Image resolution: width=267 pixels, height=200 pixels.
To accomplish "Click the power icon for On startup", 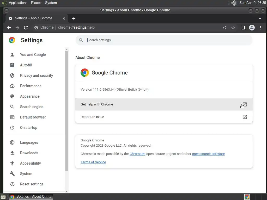I will (12, 128).
